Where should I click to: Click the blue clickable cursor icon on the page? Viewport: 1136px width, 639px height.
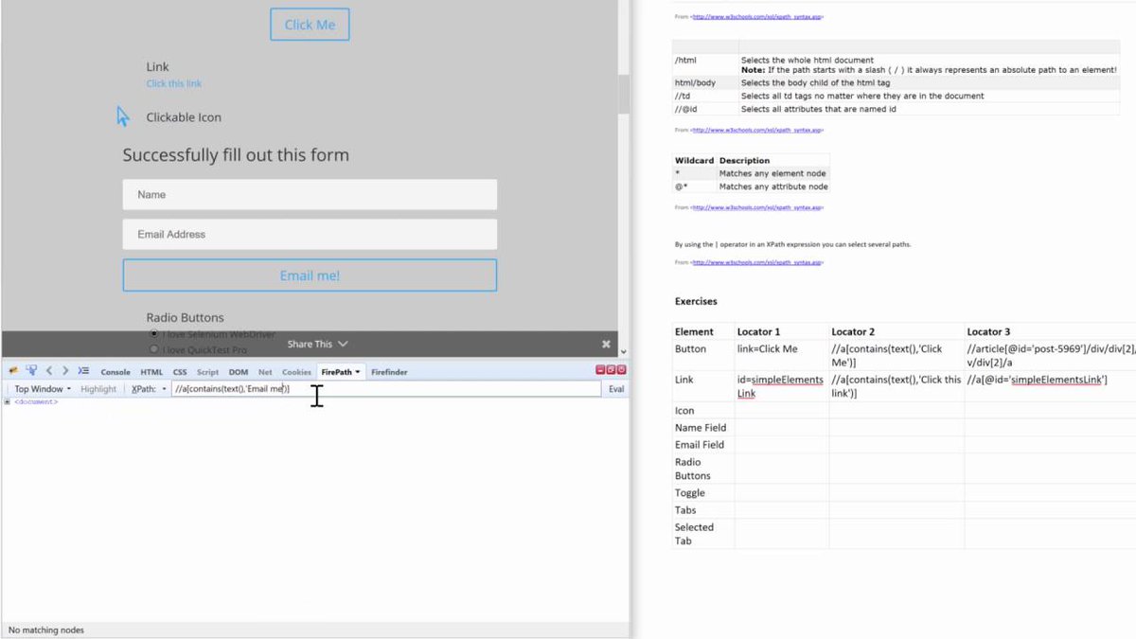click(x=120, y=115)
